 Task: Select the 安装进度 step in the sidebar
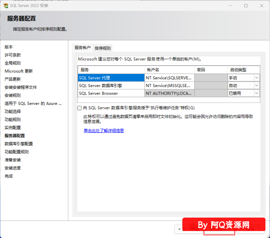pos(13,168)
